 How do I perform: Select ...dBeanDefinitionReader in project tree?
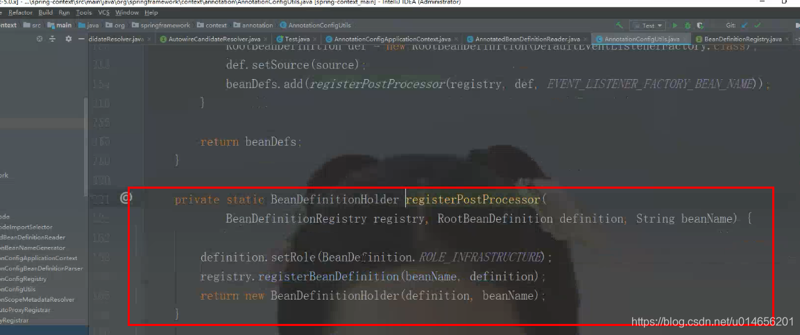[x=32, y=237]
